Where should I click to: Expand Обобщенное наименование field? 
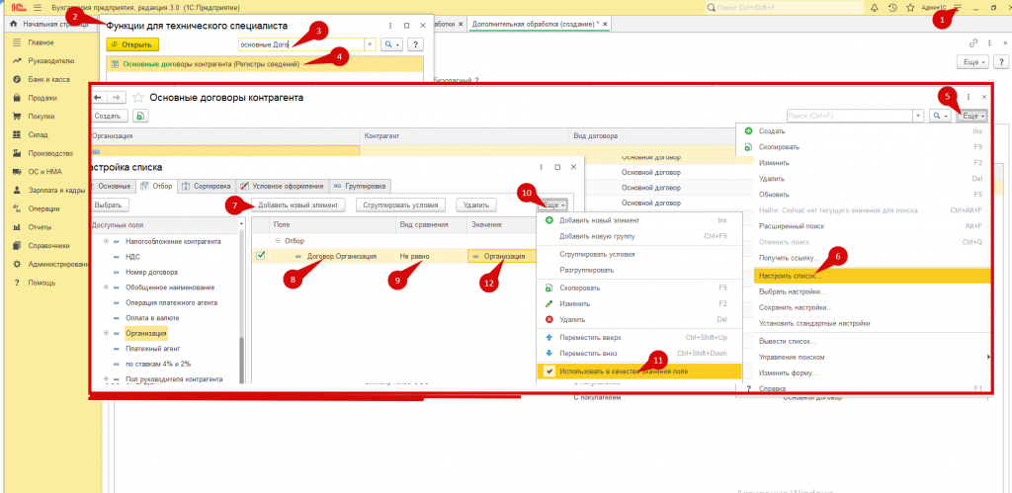click(x=106, y=288)
